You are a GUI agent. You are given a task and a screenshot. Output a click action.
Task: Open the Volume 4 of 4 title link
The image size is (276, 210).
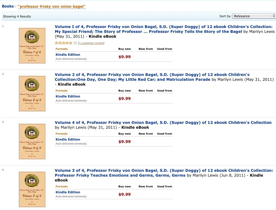point(163,122)
